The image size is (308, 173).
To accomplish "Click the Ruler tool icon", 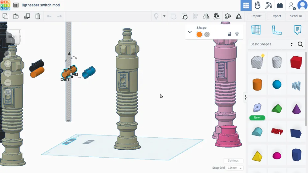I will coord(277,30).
